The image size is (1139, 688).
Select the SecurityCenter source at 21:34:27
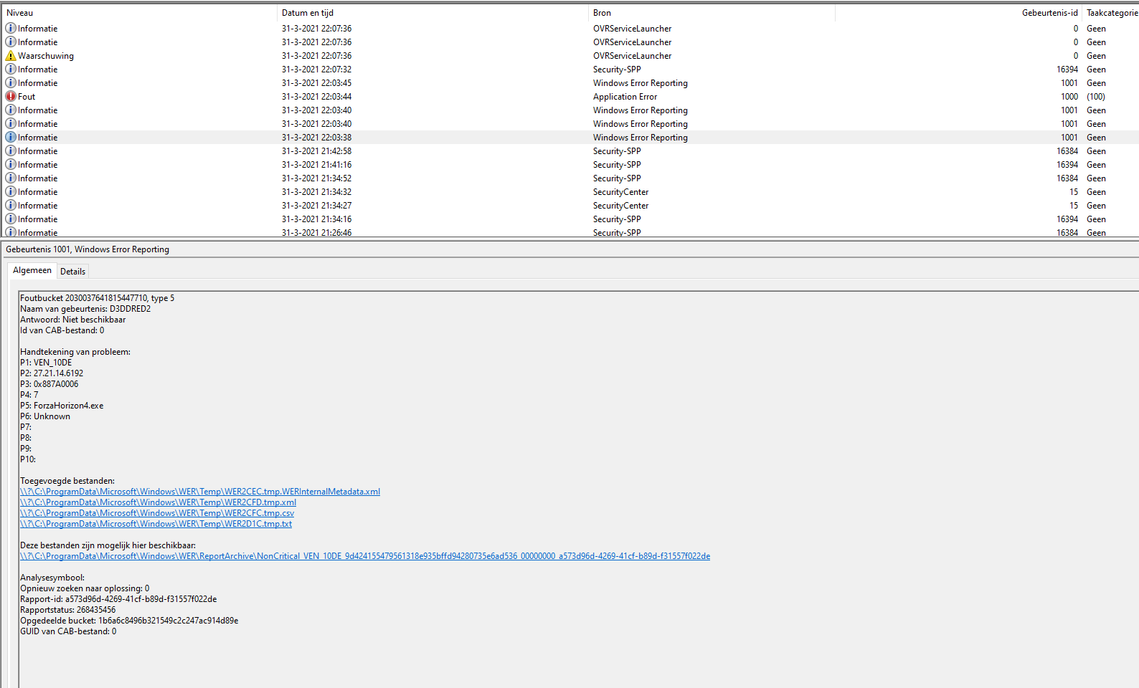click(620, 206)
